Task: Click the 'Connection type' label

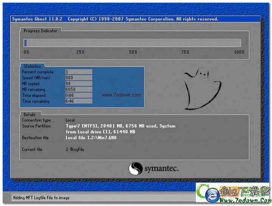Action: pos(36,120)
